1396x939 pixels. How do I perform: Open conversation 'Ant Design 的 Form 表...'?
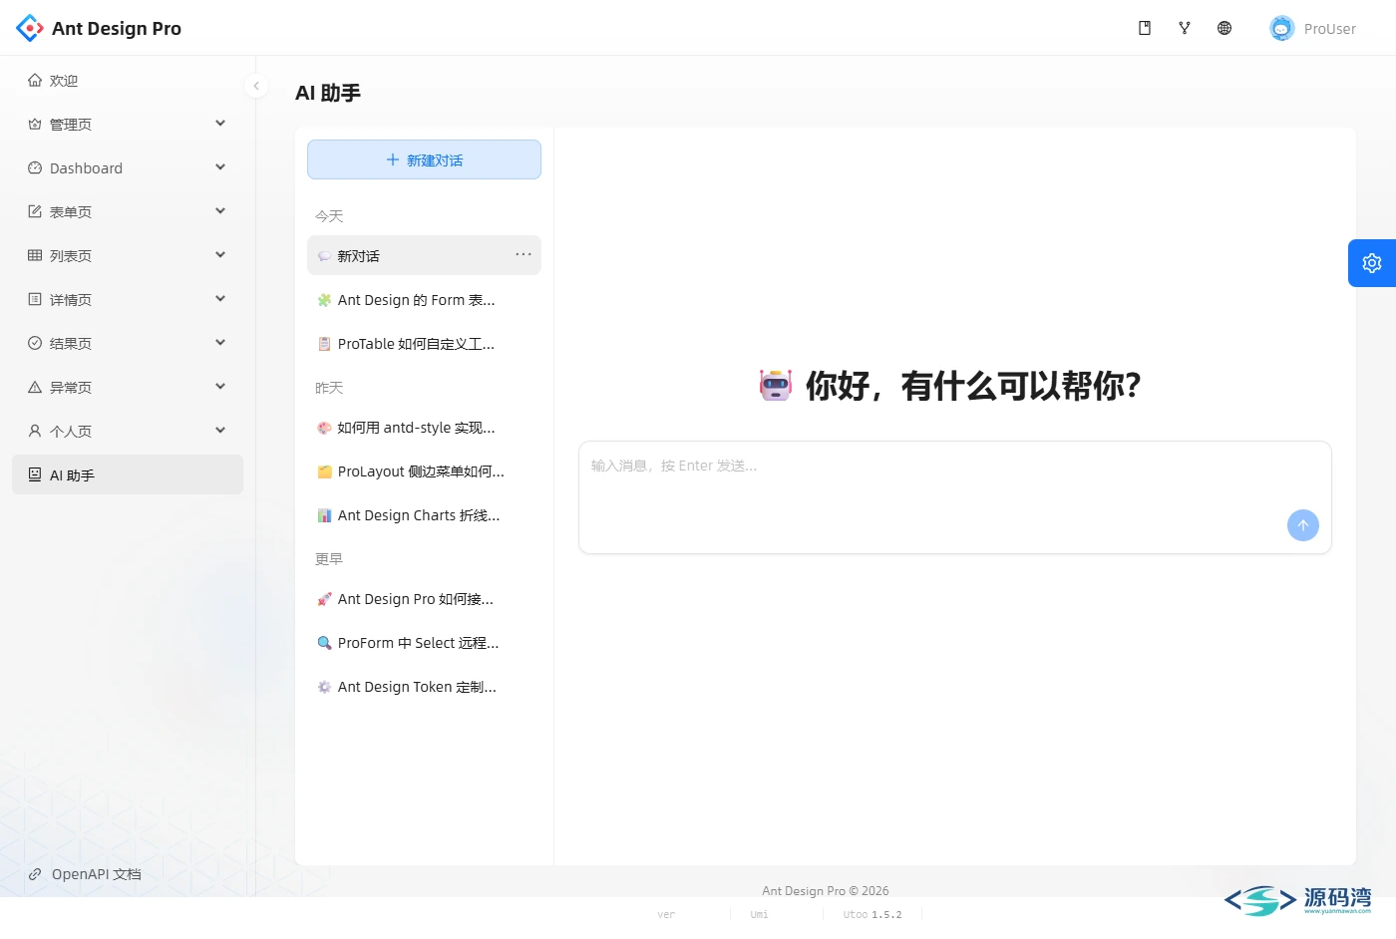(424, 300)
